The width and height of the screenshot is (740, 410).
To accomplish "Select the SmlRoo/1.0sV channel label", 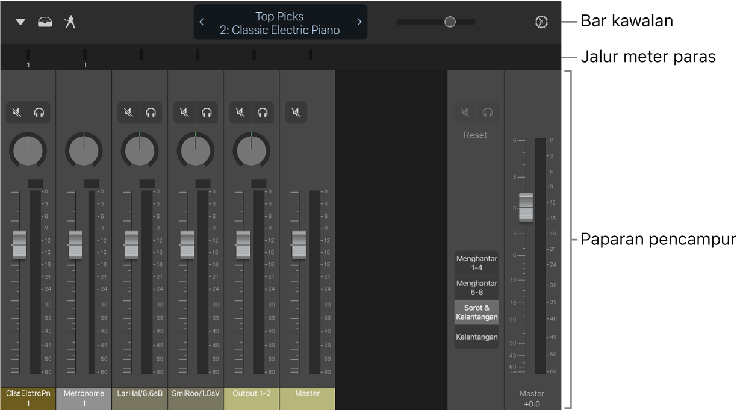I will point(196,399).
